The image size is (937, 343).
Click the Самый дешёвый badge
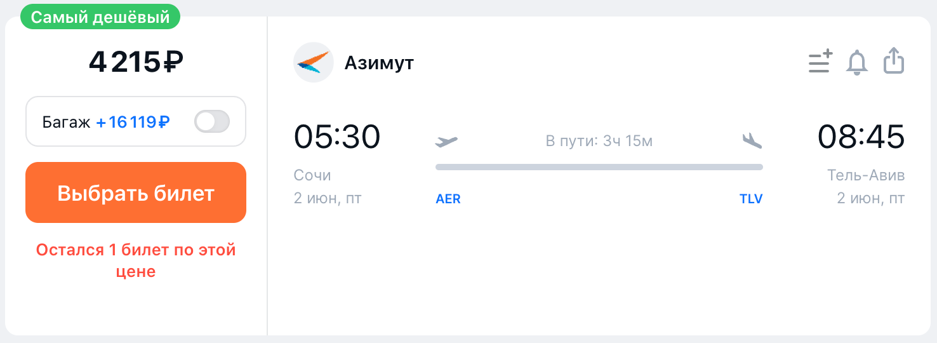pyautogui.click(x=100, y=17)
